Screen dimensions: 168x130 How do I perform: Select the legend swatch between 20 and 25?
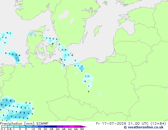click(47, 127)
